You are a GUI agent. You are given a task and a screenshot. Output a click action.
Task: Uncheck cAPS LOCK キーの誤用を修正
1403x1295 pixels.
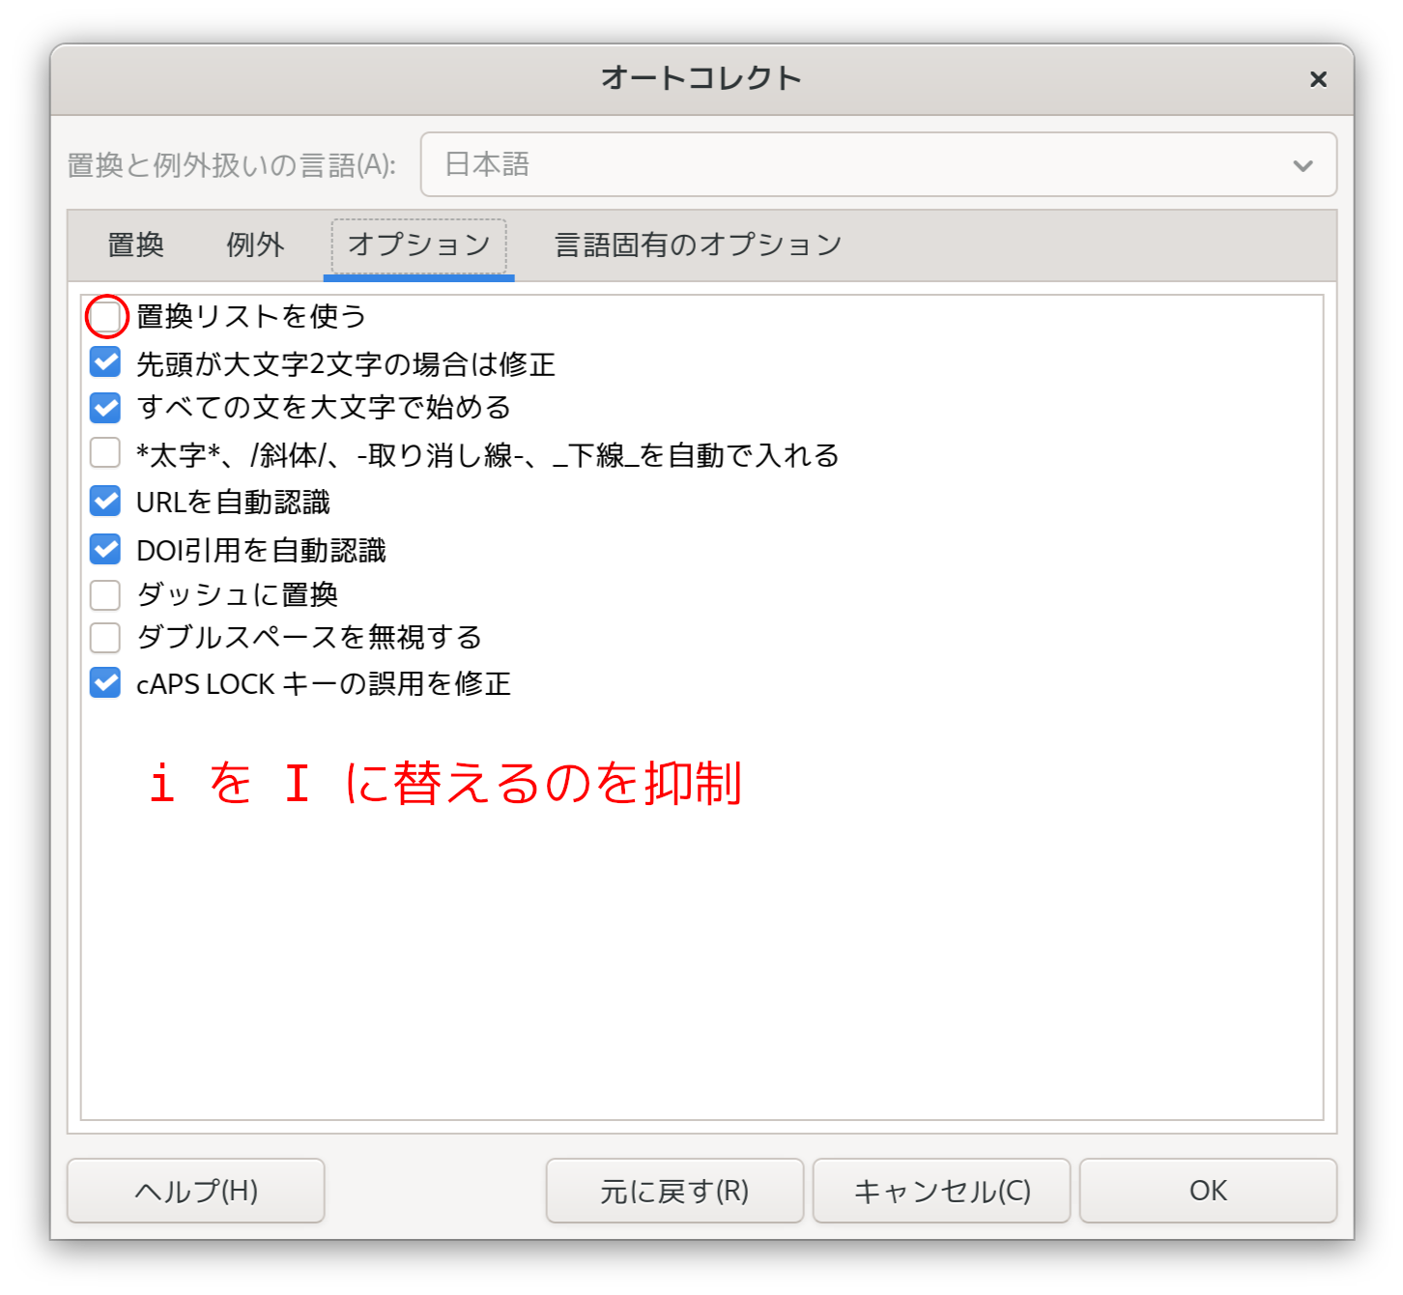[x=105, y=683]
